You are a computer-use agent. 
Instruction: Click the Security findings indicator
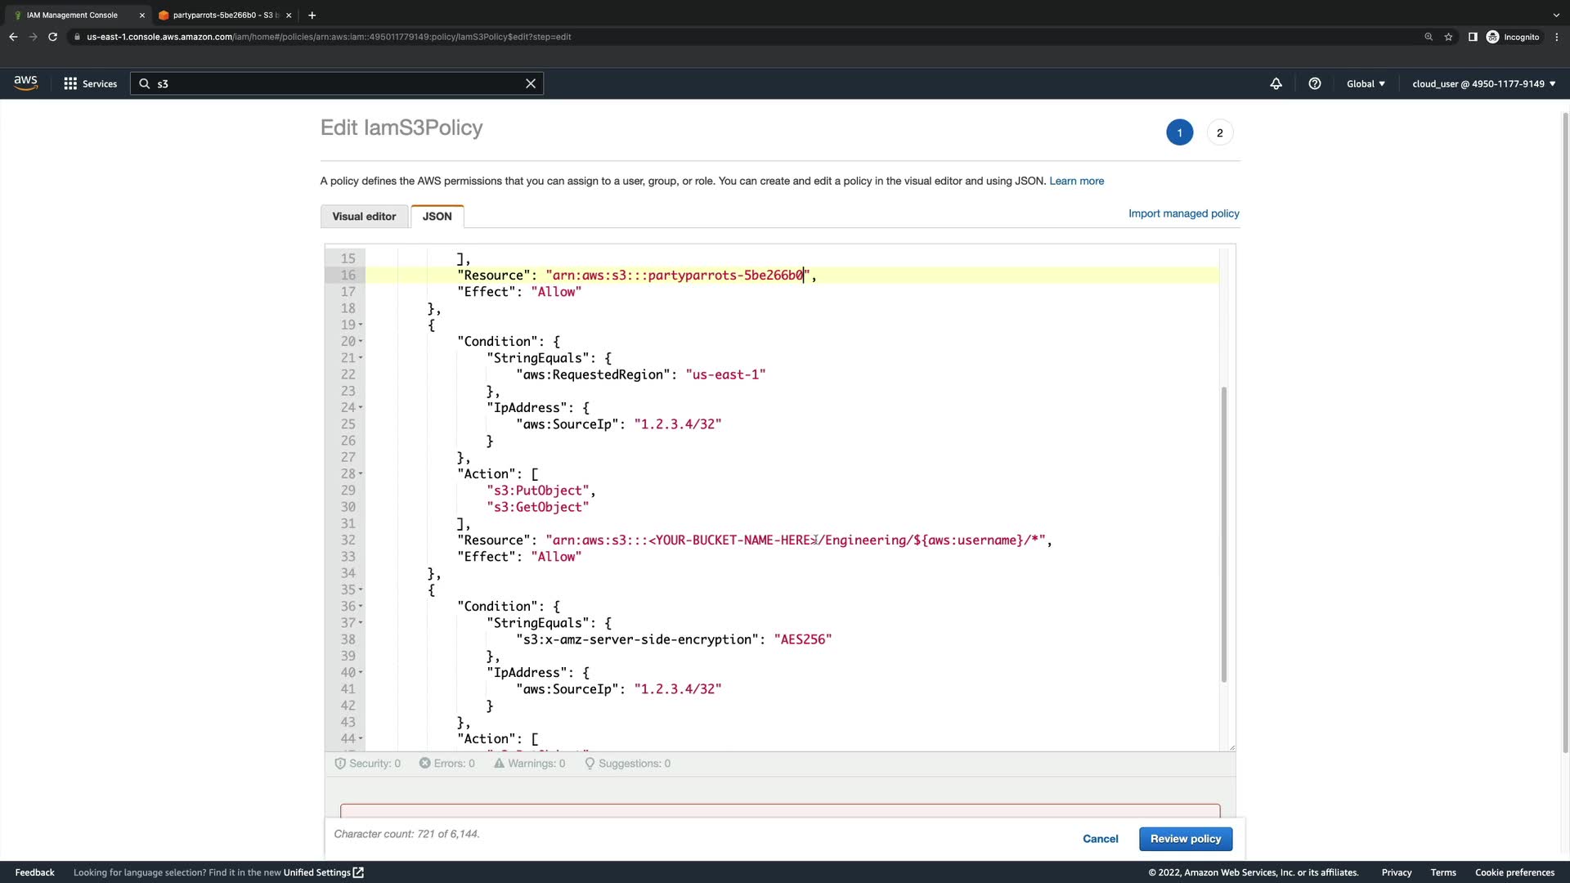(x=368, y=764)
